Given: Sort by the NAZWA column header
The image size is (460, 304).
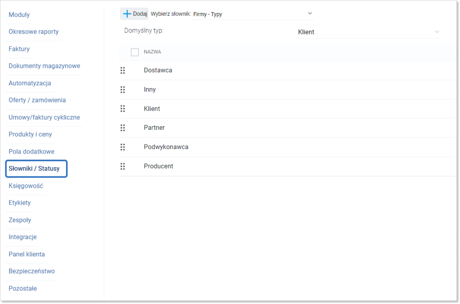Looking at the screenshot, I should pyautogui.click(x=152, y=52).
